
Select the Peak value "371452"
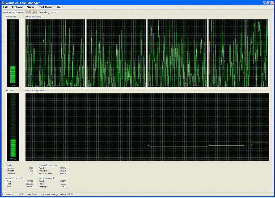pos(30,187)
